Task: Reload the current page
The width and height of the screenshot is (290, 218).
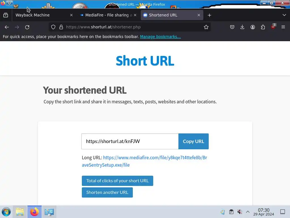Action: 27,27
